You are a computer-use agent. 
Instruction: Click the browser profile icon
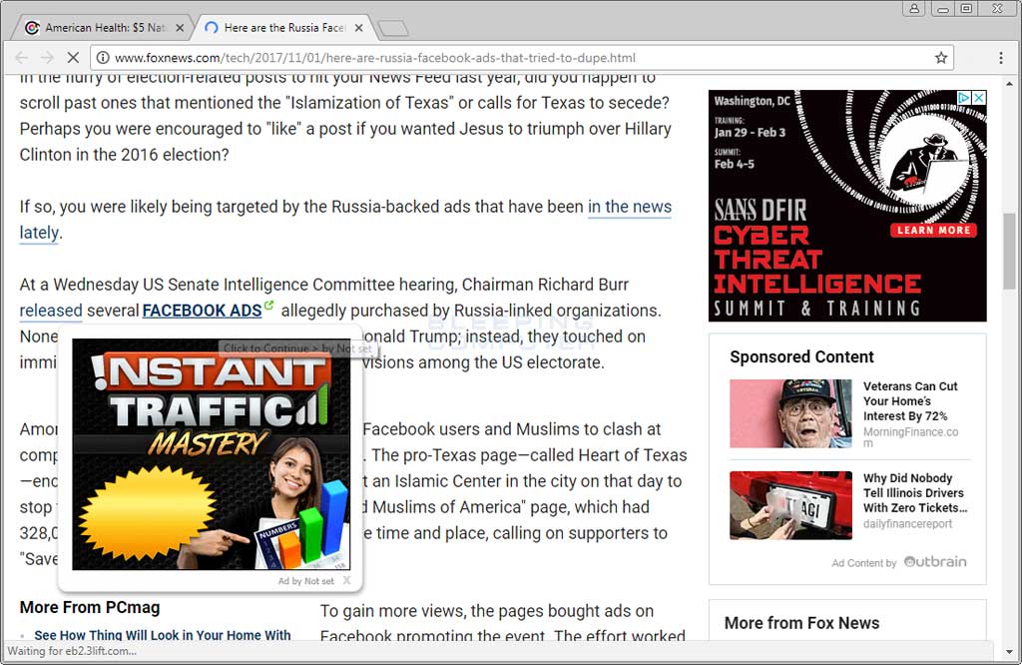(914, 9)
